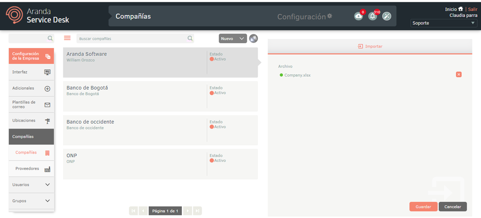Click the Configuración de la Empresa icon
The height and width of the screenshot is (218, 481).
click(x=48, y=56)
